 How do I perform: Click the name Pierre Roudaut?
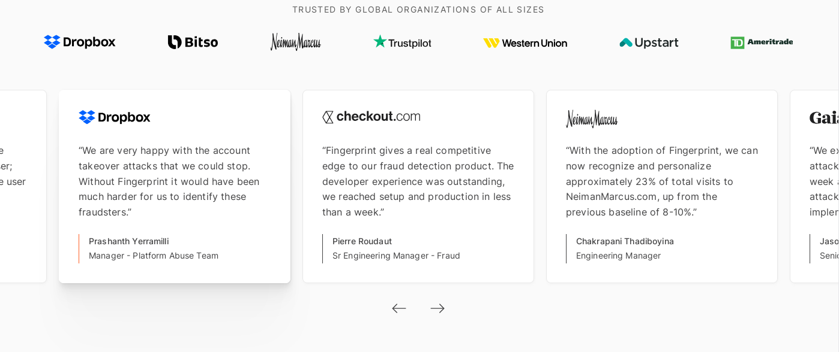click(x=362, y=241)
